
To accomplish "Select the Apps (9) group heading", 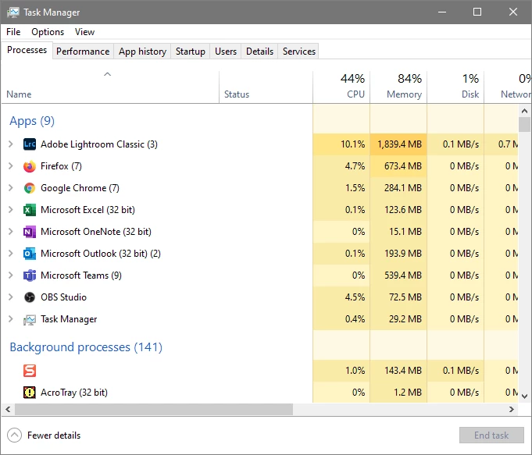I will point(32,121).
